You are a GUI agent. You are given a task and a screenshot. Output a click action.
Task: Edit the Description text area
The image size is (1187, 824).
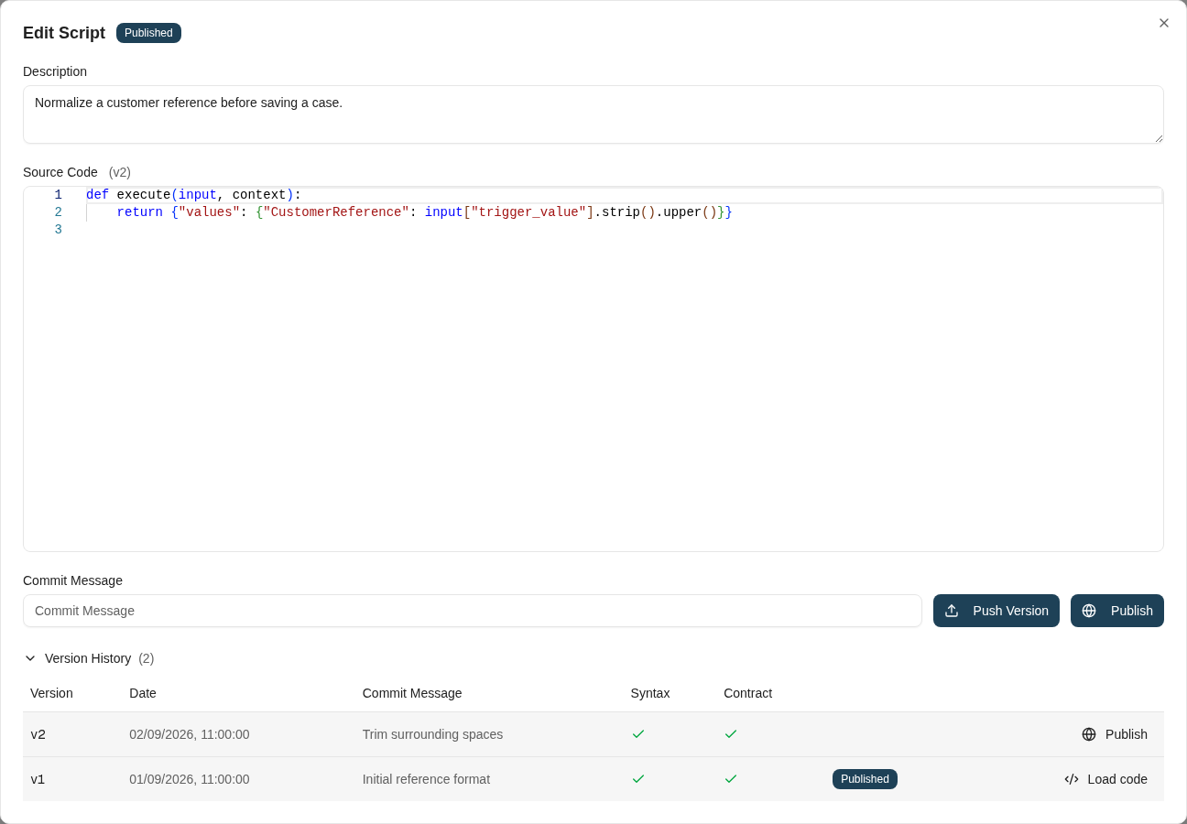593,114
